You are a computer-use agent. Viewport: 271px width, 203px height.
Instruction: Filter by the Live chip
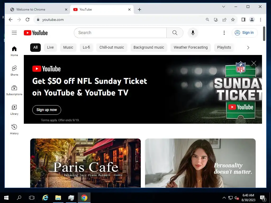coord(50,48)
